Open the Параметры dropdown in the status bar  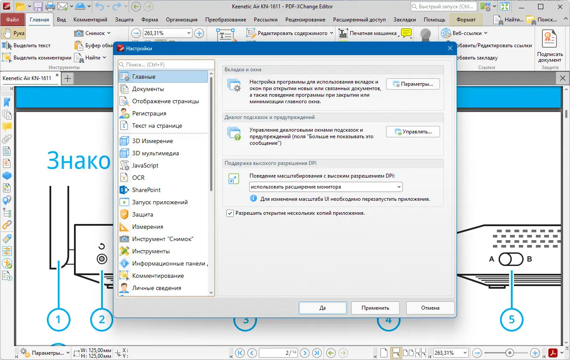tap(44, 353)
